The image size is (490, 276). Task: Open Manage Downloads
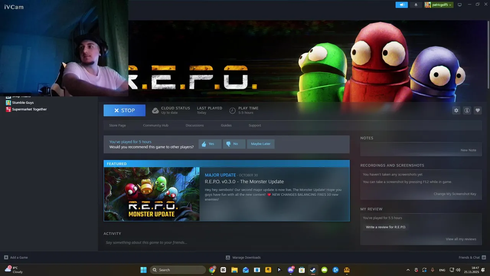click(247, 258)
